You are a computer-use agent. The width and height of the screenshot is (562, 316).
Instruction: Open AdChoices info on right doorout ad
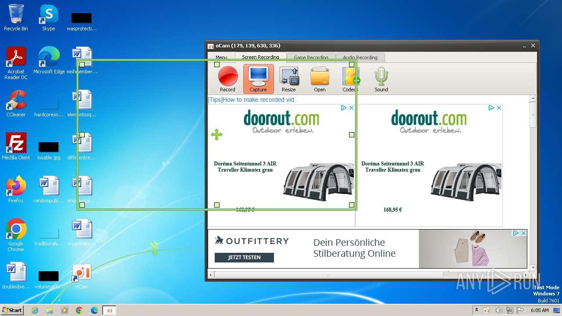[491, 108]
